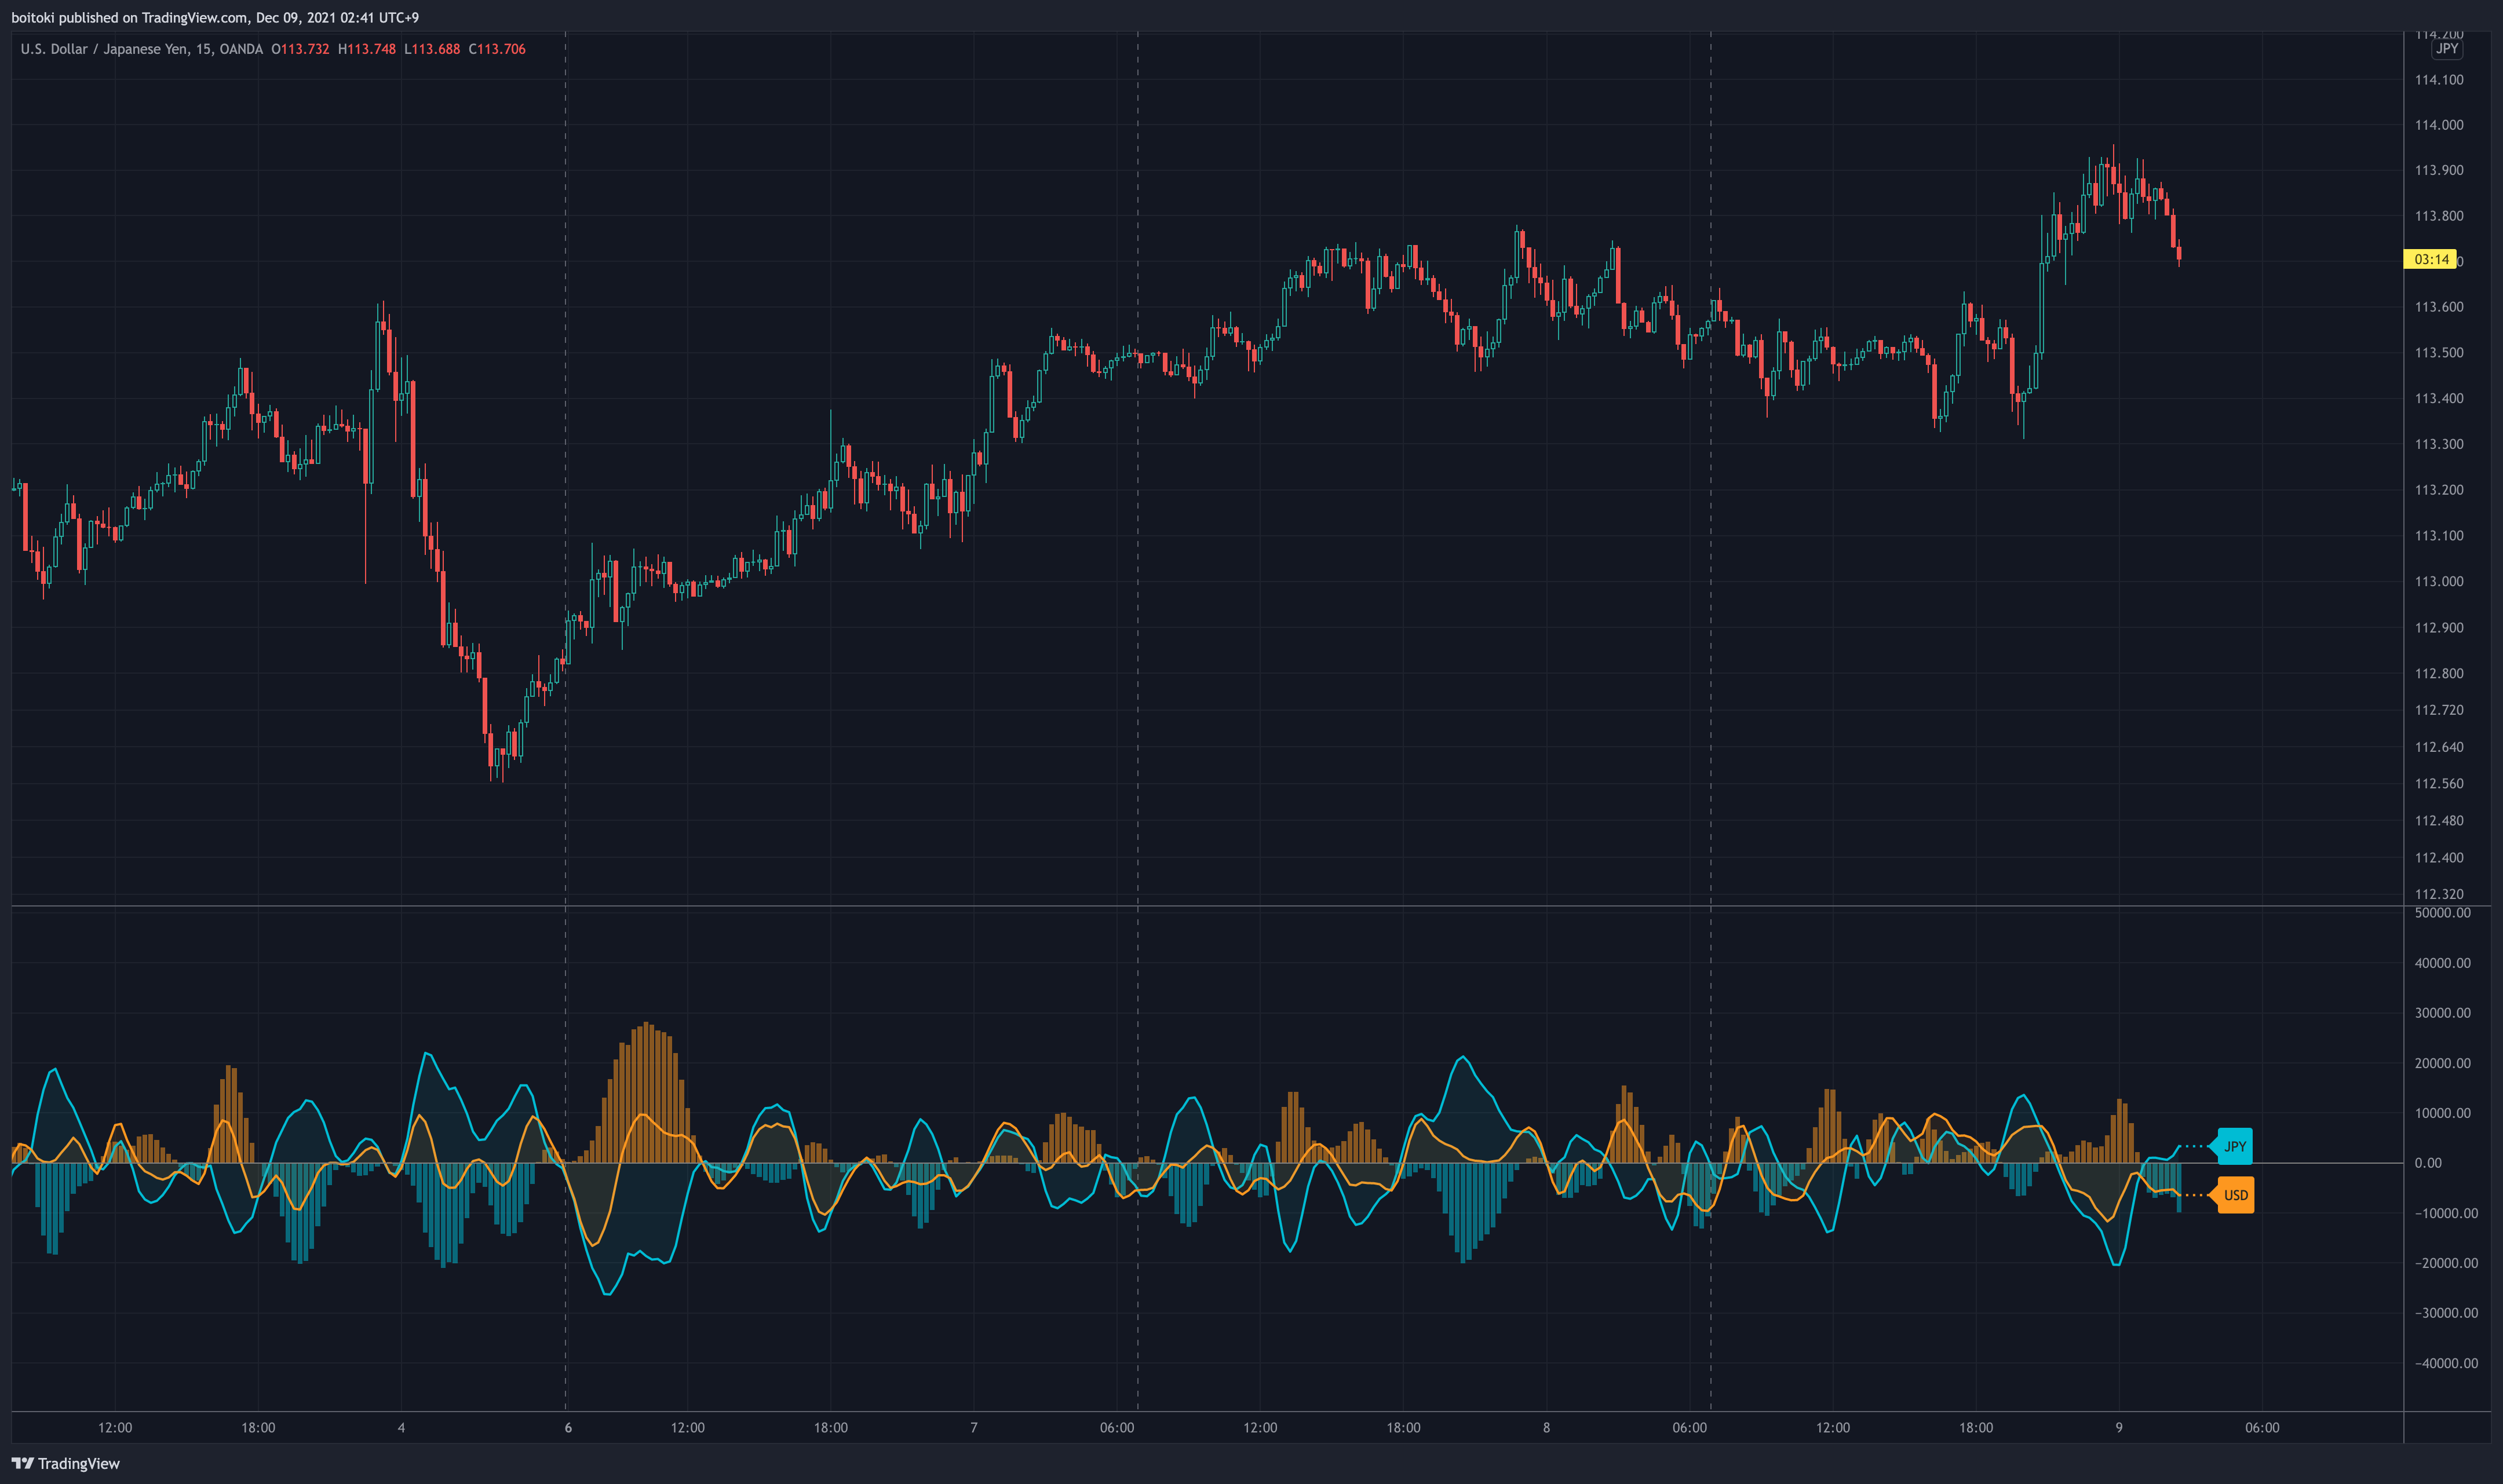
Task: Click the −30000.00 indicator axis label
Action: point(2446,1313)
